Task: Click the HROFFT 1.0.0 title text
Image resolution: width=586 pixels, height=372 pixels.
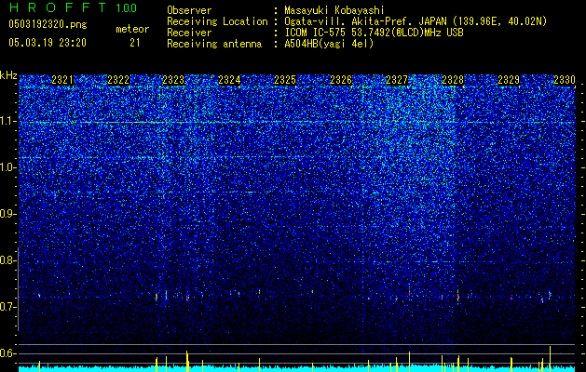Action: pyautogui.click(x=73, y=7)
